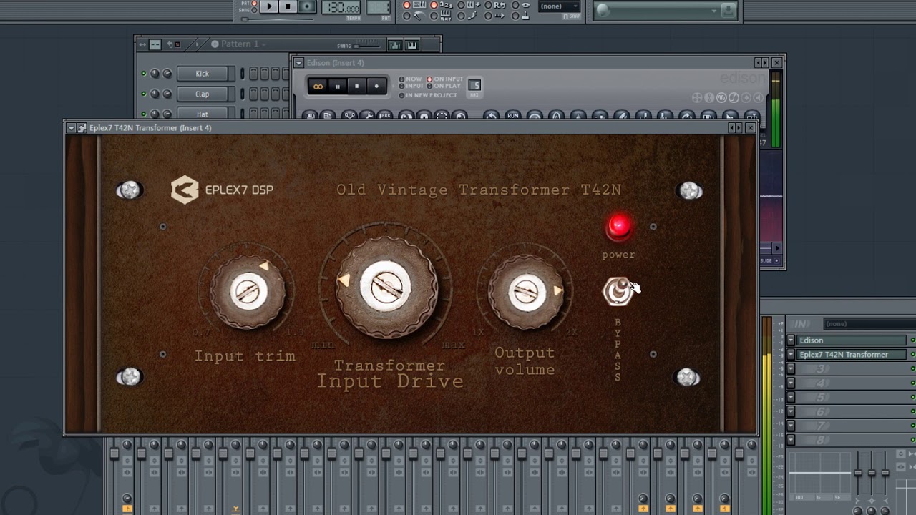Adjust the step sequencer swing slider

point(368,45)
